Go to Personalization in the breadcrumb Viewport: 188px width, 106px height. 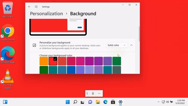[46, 14]
